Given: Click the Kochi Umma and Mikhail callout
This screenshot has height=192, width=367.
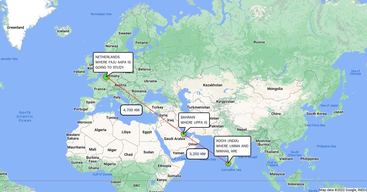Looking at the screenshot, I should click(x=232, y=146).
